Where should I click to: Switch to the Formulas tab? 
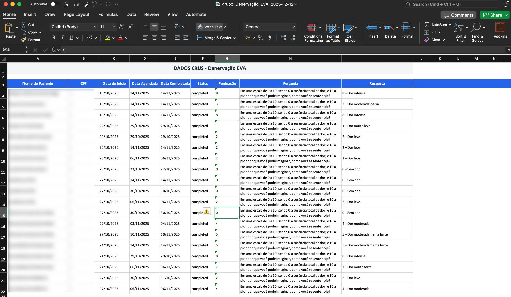108,14
